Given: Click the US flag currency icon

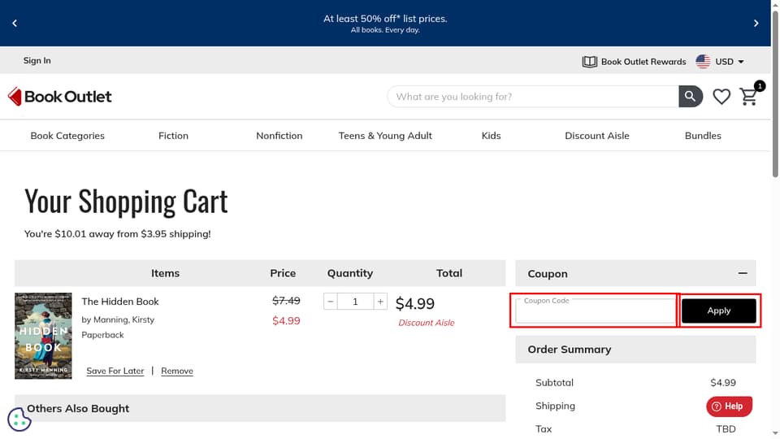Looking at the screenshot, I should (703, 62).
